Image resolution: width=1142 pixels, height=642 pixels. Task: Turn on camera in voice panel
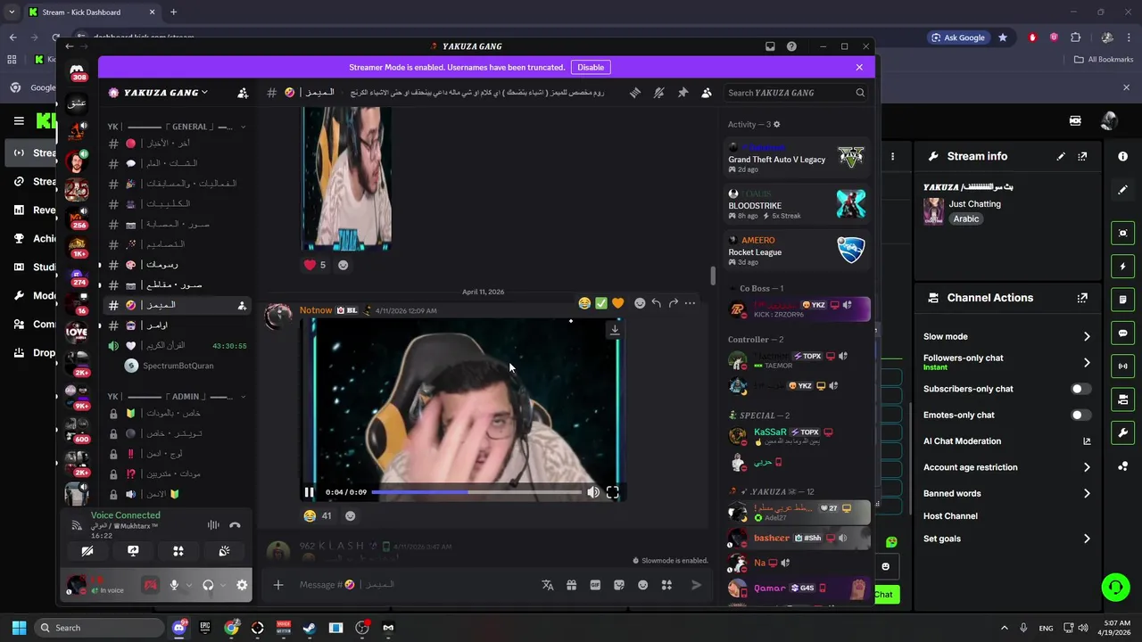pos(87,551)
